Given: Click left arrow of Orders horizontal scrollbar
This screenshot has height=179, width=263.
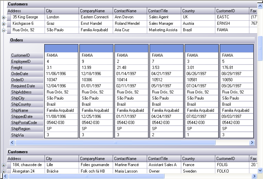Looking at the screenshot, I should coord(13,143).
